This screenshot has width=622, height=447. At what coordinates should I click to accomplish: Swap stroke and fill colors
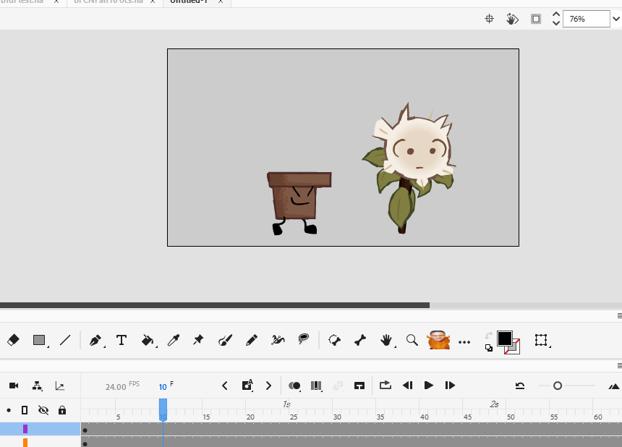[x=489, y=335]
